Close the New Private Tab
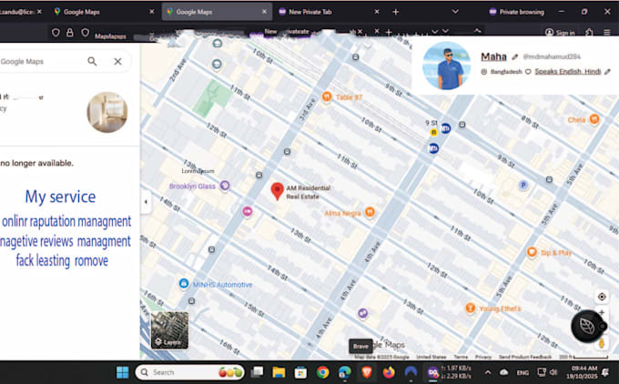Viewport: 619px width, 384px height. (377, 12)
